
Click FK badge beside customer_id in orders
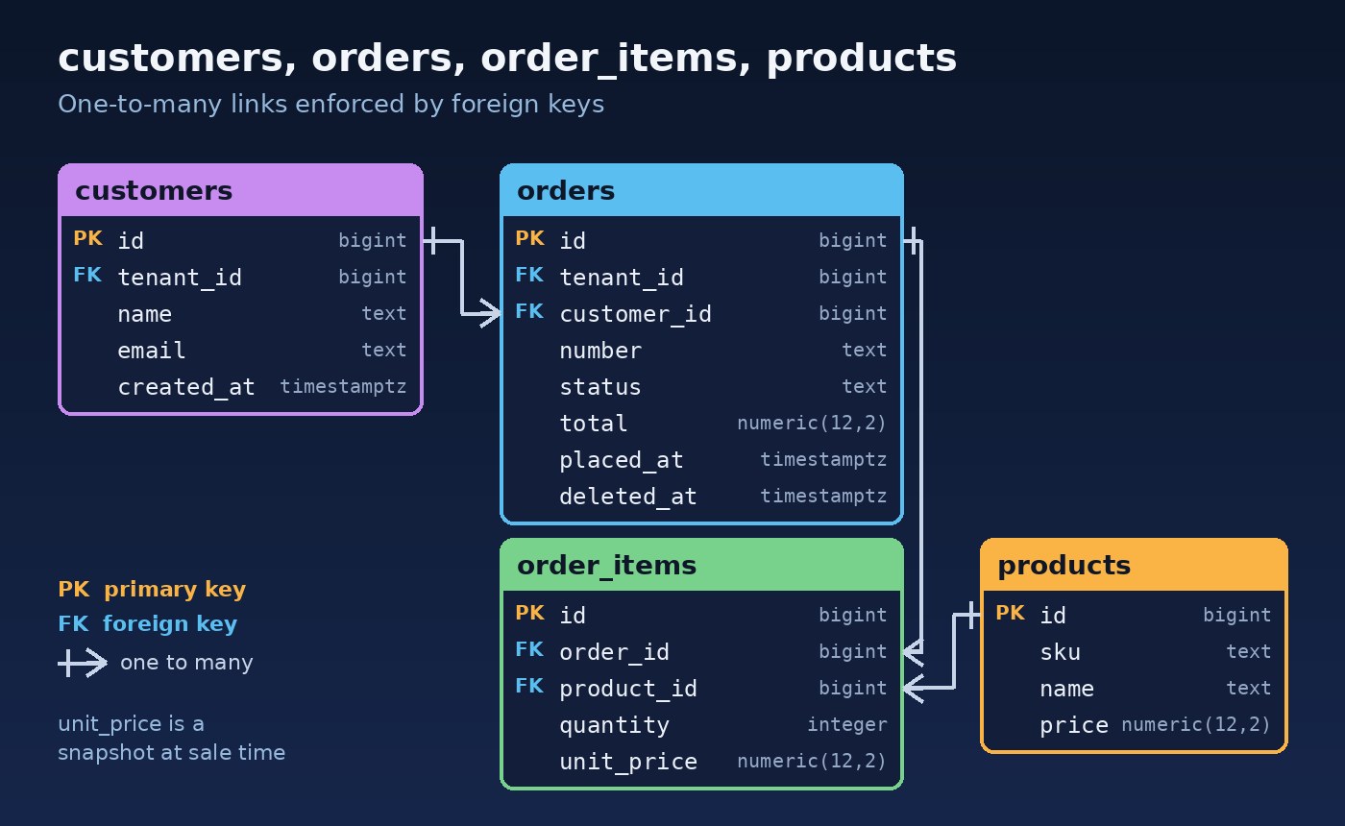(x=529, y=311)
